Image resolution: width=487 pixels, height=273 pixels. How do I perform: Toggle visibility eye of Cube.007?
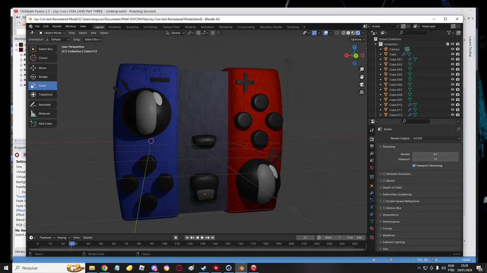click(x=452, y=90)
